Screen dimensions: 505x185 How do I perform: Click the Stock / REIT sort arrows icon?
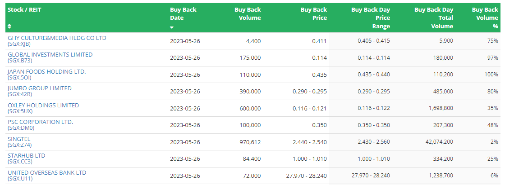click(9, 26)
